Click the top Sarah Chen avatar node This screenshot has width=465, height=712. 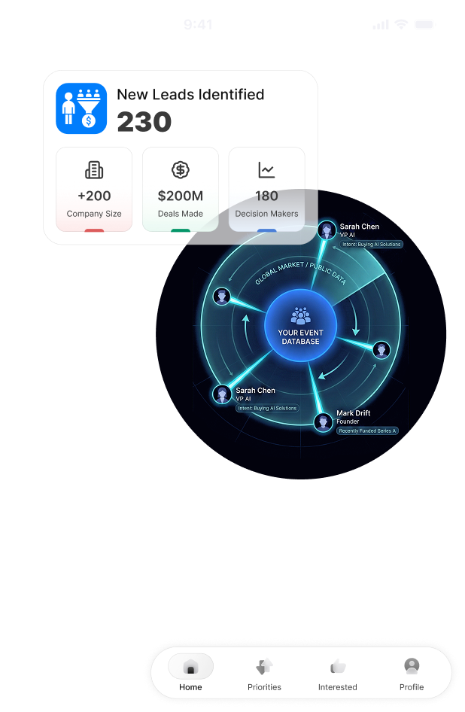click(x=327, y=230)
